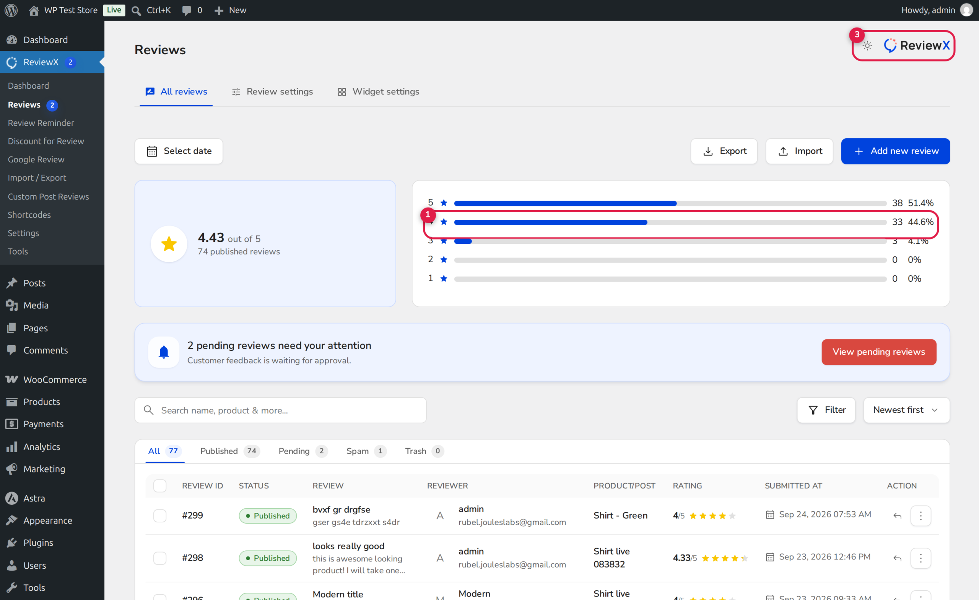The height and width of the screenshot is (600, 979).
Task: Open the Ctrl+K search icon in admin bar
Action: 136,11
